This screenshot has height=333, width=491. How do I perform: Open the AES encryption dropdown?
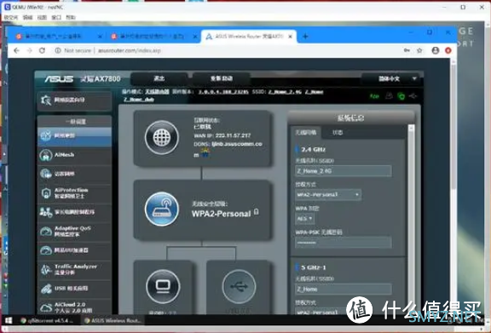click(304, 219)
